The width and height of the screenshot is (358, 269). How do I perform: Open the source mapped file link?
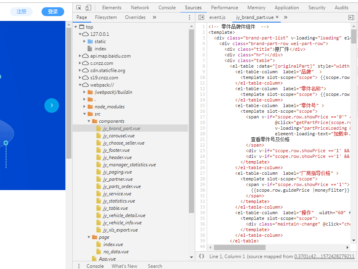(324, 257)
